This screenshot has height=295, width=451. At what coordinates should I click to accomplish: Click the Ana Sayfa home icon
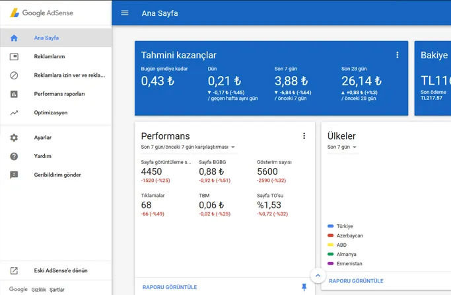coord(14,38)
